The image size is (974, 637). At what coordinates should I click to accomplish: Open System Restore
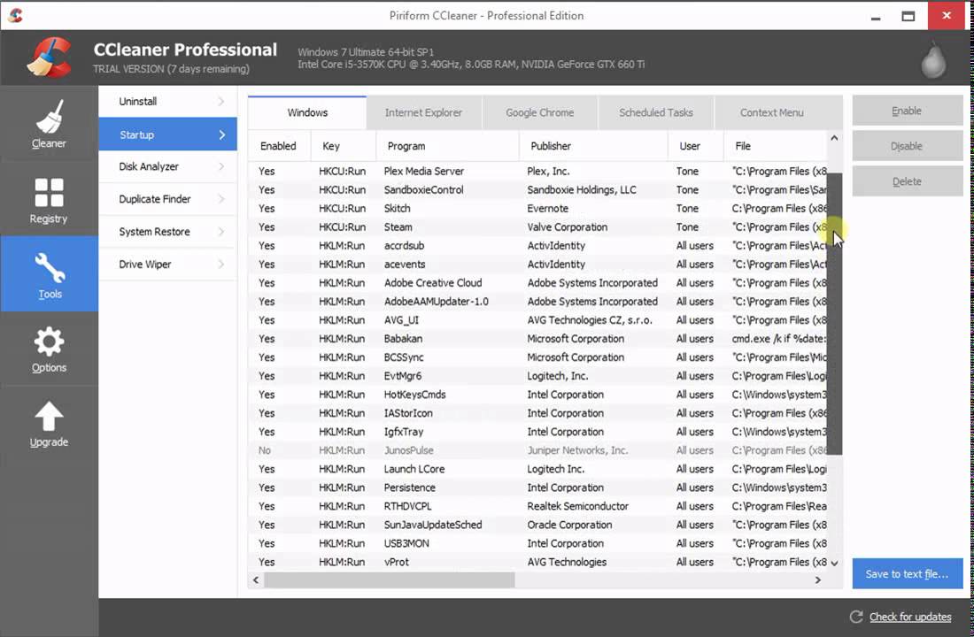pos(167,232)
